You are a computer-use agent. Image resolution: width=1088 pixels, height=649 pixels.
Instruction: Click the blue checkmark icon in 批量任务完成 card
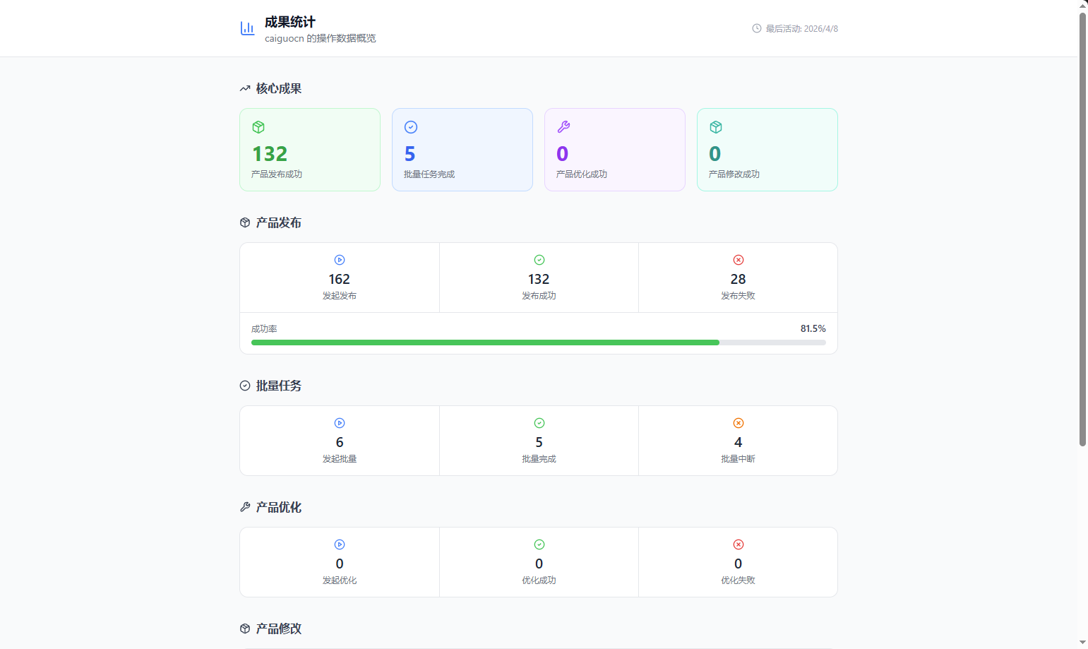pos(411,127)
